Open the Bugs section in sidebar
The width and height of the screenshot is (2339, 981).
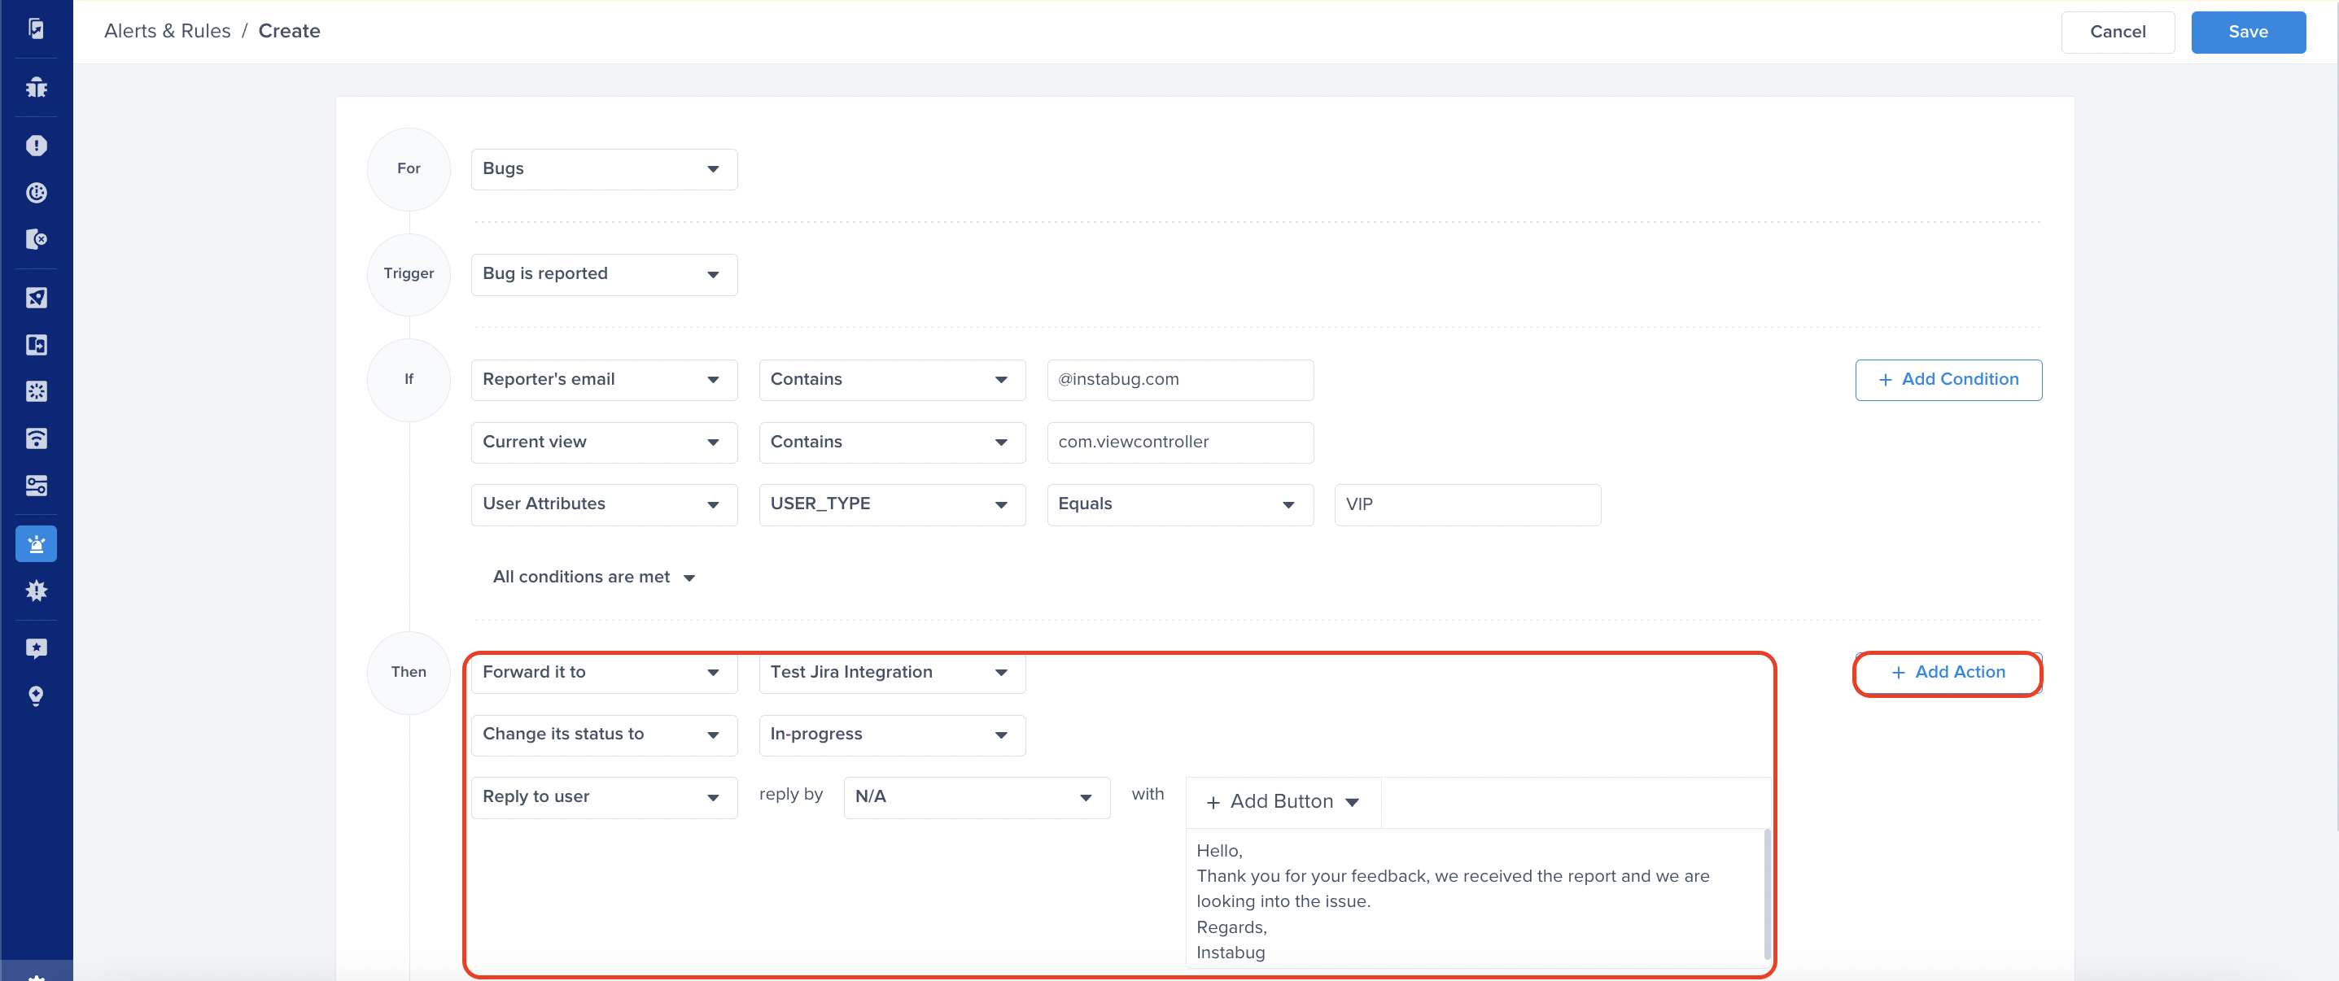point(37,87)
